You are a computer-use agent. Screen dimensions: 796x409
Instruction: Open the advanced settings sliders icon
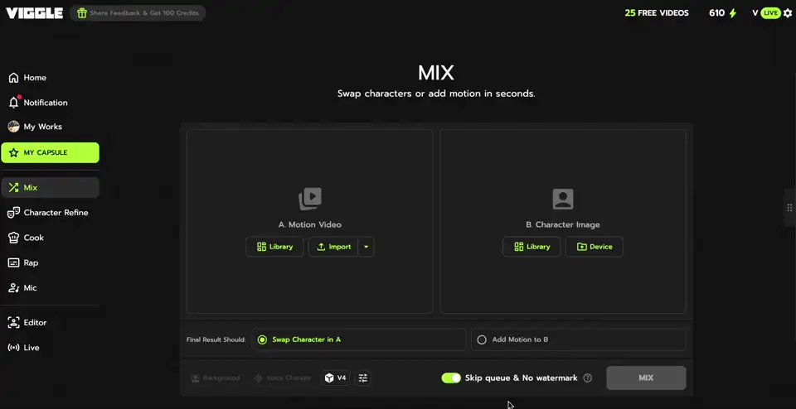362,378
